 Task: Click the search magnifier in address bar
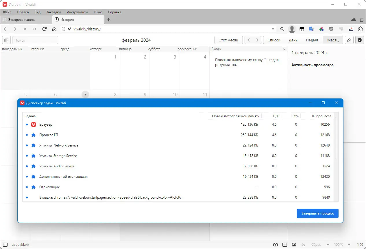[x=282, y=29]
